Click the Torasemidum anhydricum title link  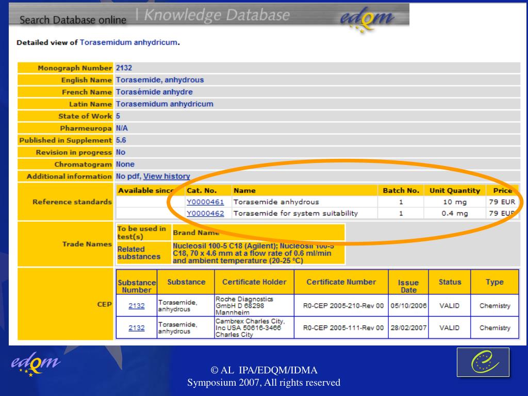point(128,42)
